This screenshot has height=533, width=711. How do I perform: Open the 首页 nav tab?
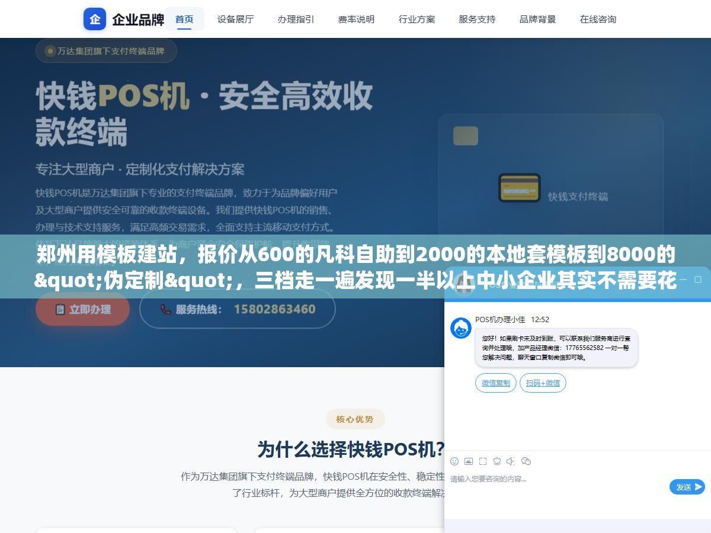point(184,19)
